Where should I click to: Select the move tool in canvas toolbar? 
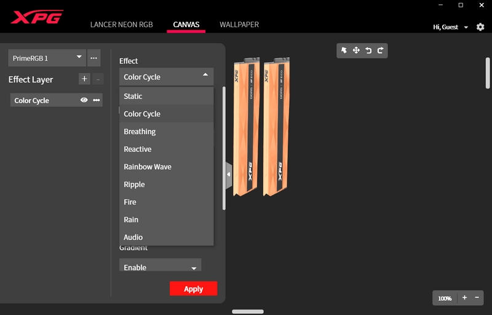pos(356,50)
